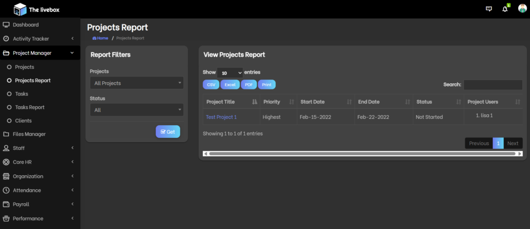530x229 pixels.
Task: Open the notifications bell icon
Action: (505, 9)
